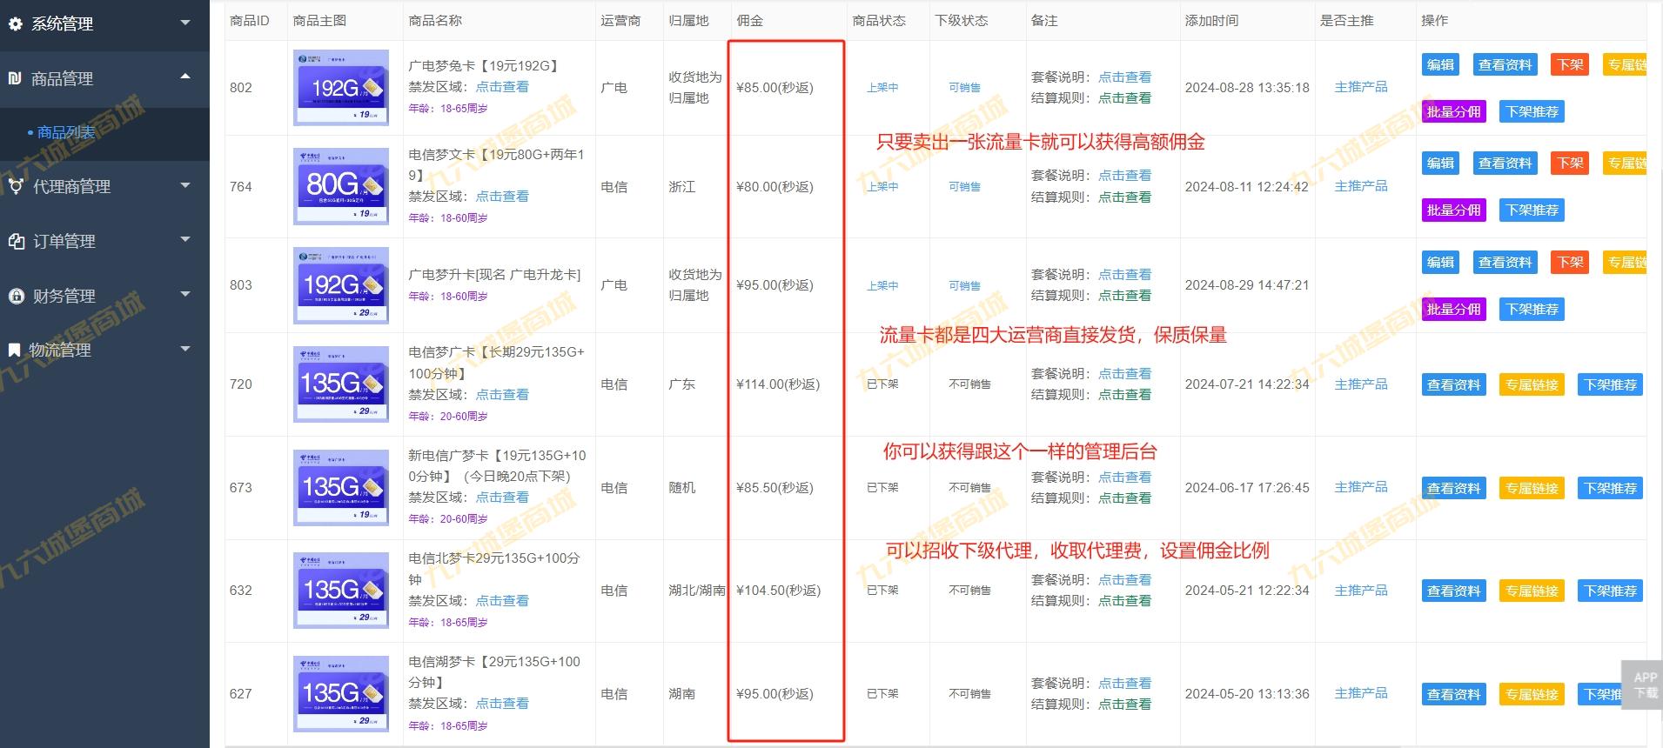Click 下架推荐 button for product 802

pos(1532,111)
